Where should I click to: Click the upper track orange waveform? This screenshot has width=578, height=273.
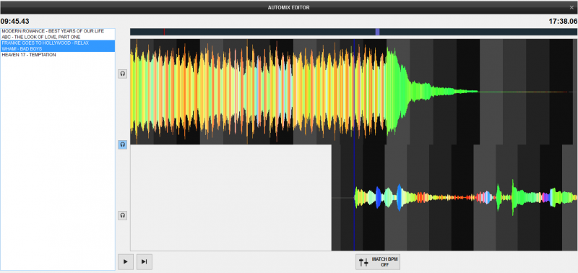258,92
